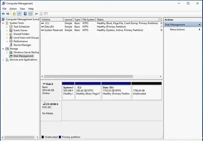Click the Up one level folder icon

pyautogui.click(x=14, y=14)
